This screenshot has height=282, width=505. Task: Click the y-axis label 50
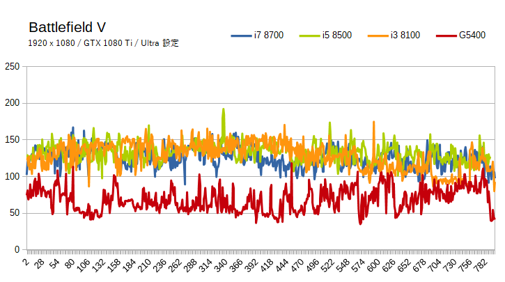(15, 213)
